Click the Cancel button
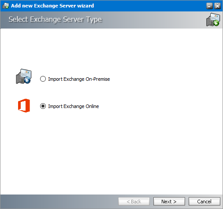This screenshot has width=223, height=209. point(204,202)
